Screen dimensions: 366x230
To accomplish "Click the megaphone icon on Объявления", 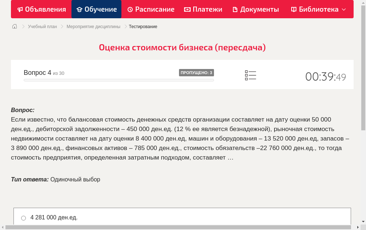I will [x=20, y=9].
